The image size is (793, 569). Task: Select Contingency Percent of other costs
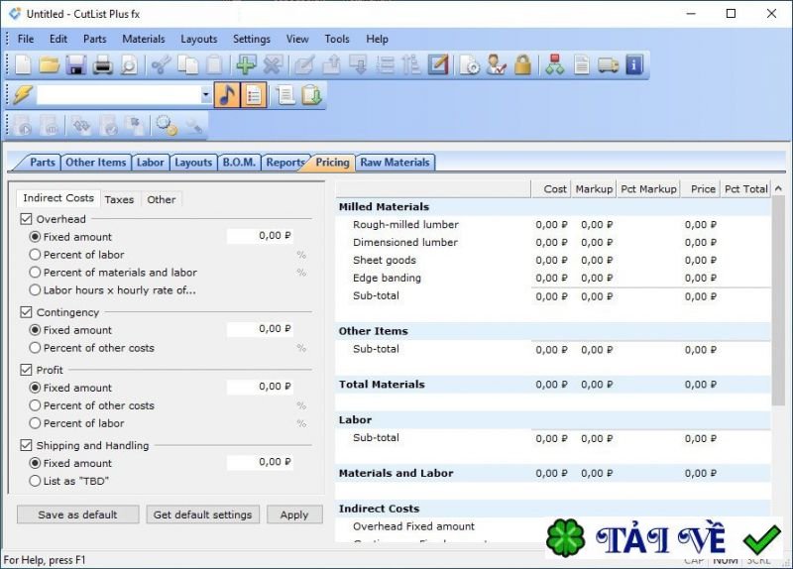(35, 348)
